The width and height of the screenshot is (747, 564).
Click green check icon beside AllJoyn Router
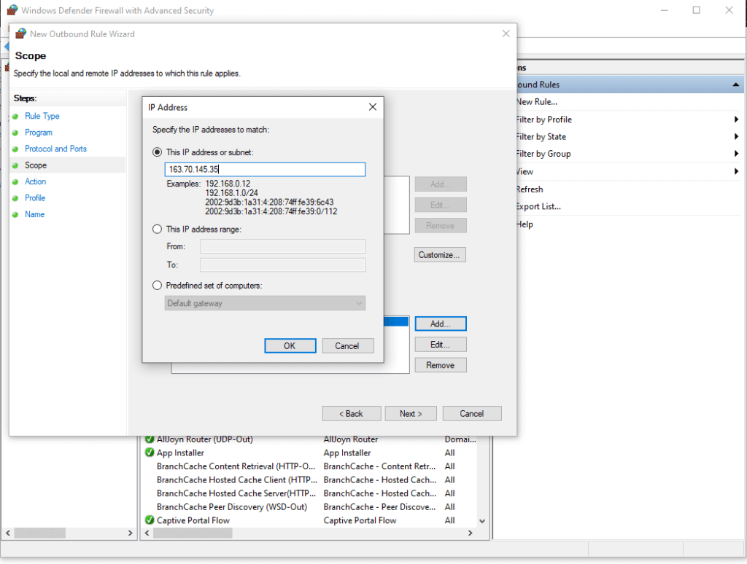[150, 439]
